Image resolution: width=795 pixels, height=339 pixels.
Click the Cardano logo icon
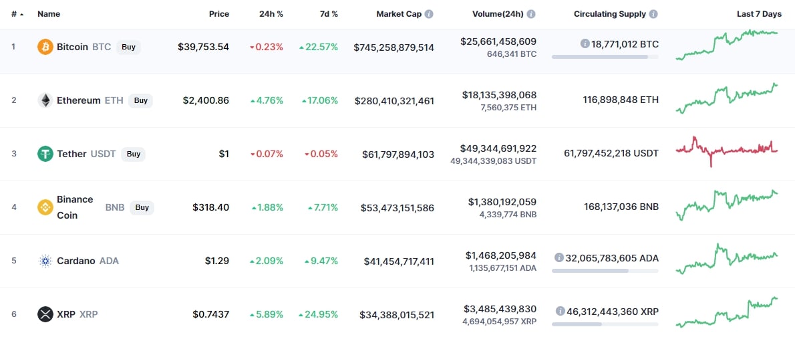point(45,261)
